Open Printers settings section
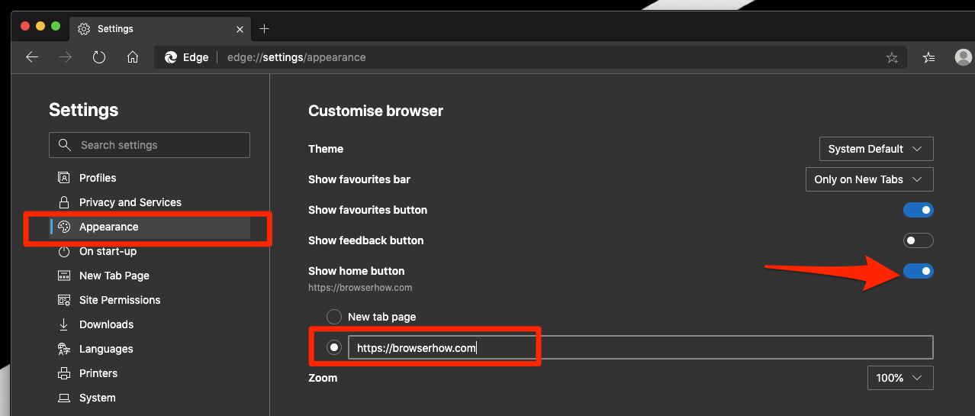This screenshot has width=975, height=416. click(150, 373)
